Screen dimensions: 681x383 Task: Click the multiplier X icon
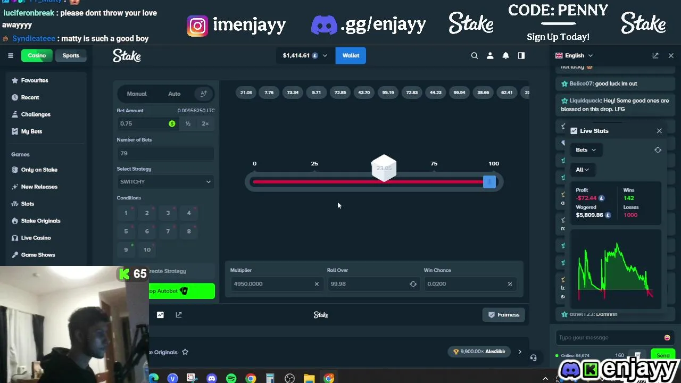(317, 284)
